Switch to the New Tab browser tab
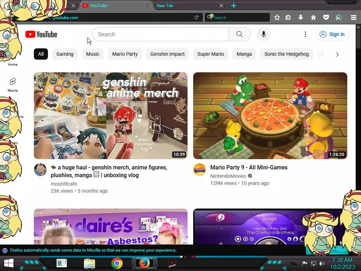This screenshot has width=361, height=271. (189, 6)
